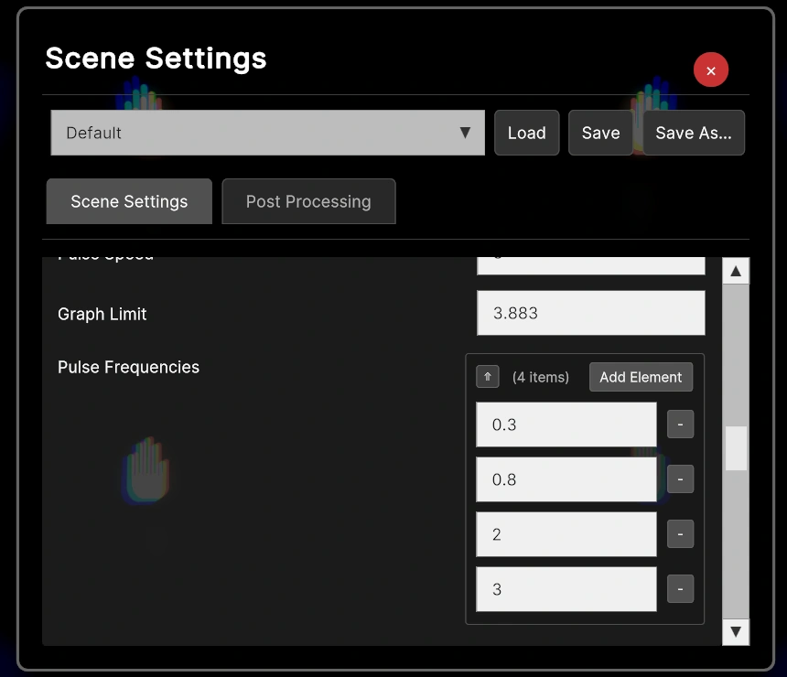Add Element to Pulse Frequencies

[641, 377]
